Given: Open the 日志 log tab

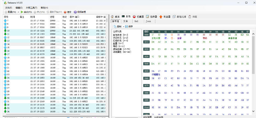Looking at the screenshot, I should tap(193, 17).
